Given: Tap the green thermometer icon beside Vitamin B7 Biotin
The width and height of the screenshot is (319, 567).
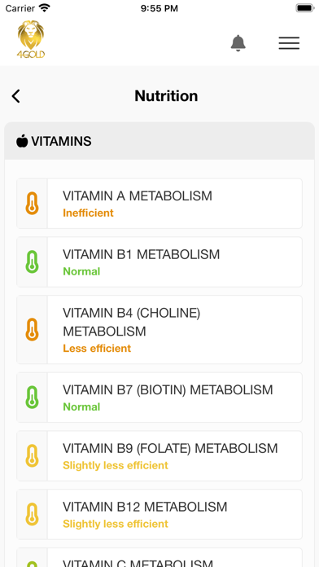Looking at the screenshot, I should 33,398.
